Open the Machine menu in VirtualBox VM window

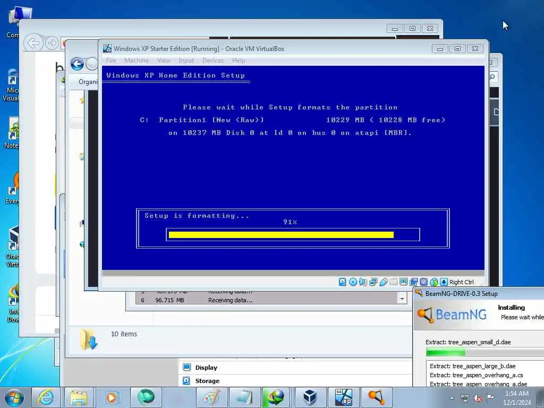pos(137,61)
